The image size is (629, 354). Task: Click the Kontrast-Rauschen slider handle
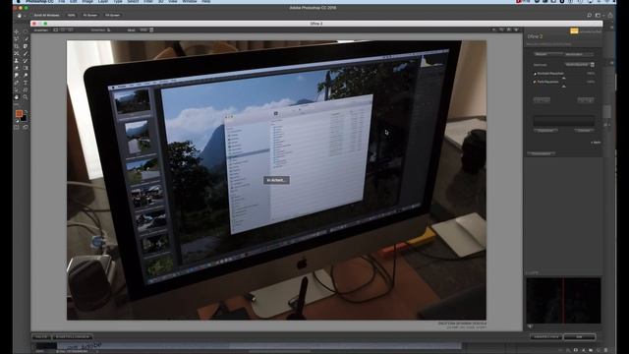tap(563, 78)
